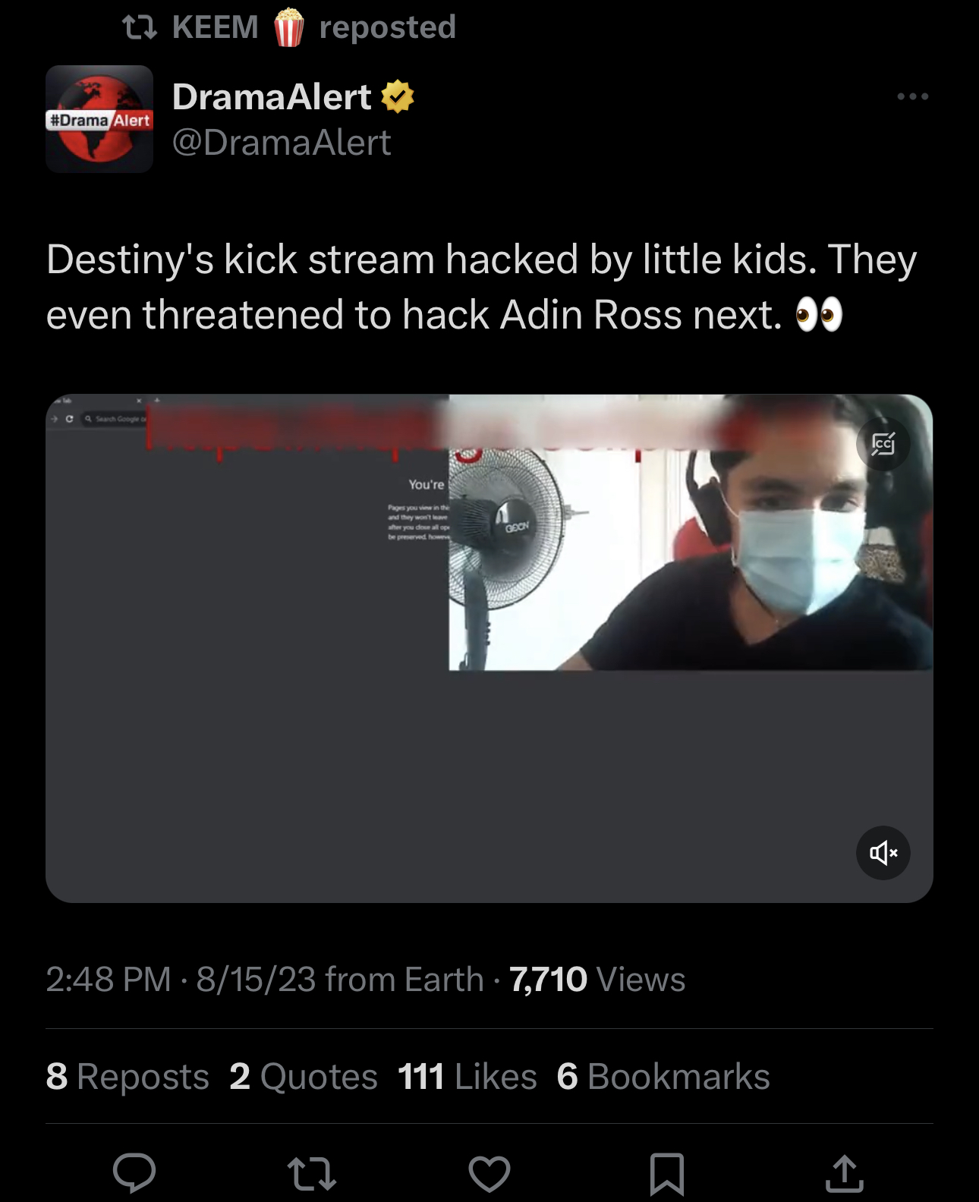Open the 6 Bookmarks count
This screenshot has width=979, height=1202.
(663, 1076)
